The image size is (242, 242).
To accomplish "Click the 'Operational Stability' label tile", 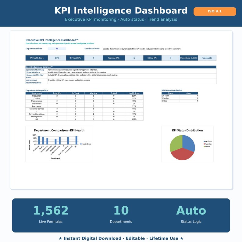I will pos(189,58).
